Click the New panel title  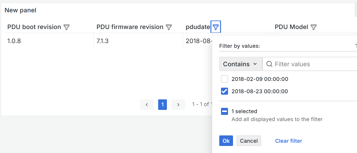click(x=21, y=10)
